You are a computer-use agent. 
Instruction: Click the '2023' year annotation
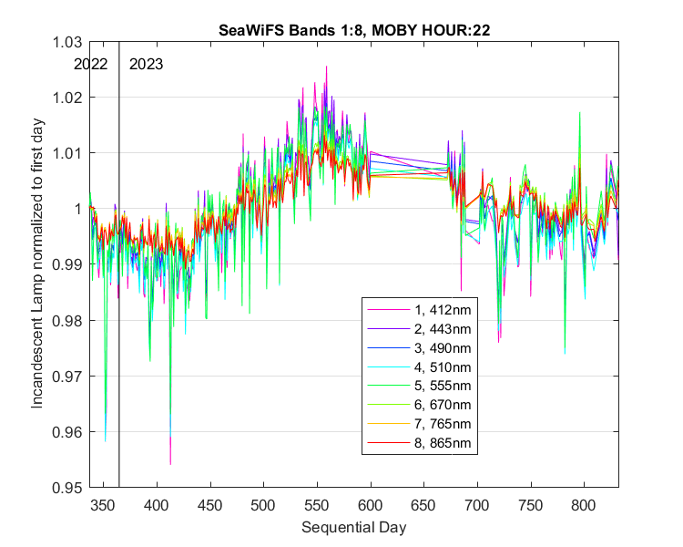pos(146,64)
